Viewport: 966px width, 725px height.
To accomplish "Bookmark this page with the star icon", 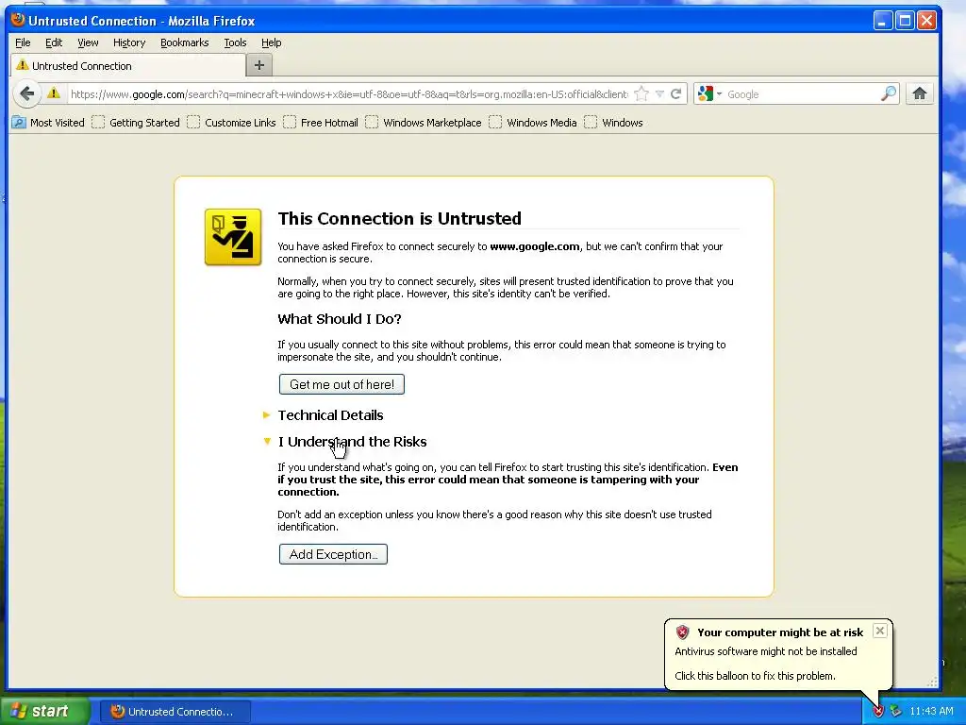I will pos(641,93).
